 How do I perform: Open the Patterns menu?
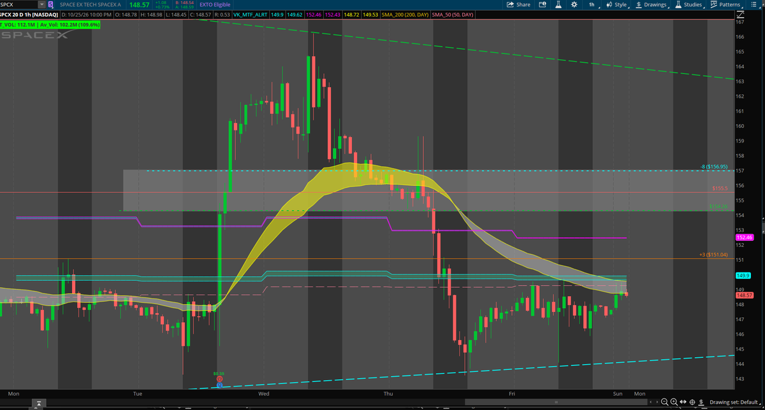pos(725,4)
